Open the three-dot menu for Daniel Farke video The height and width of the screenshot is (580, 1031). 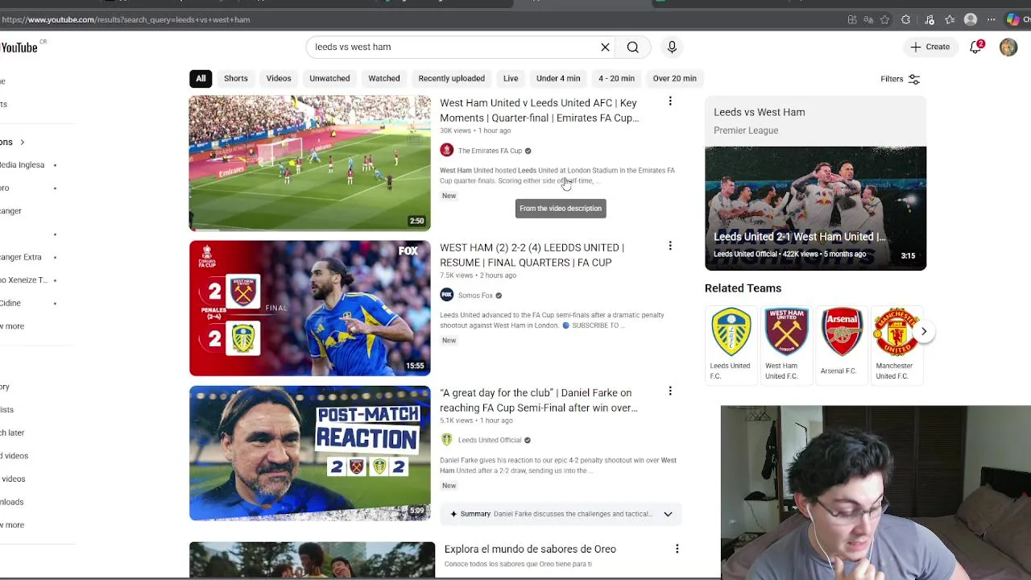click(670, 391)
